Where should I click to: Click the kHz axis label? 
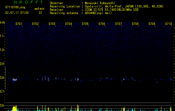pyautogui.click(x=3, y=22)
